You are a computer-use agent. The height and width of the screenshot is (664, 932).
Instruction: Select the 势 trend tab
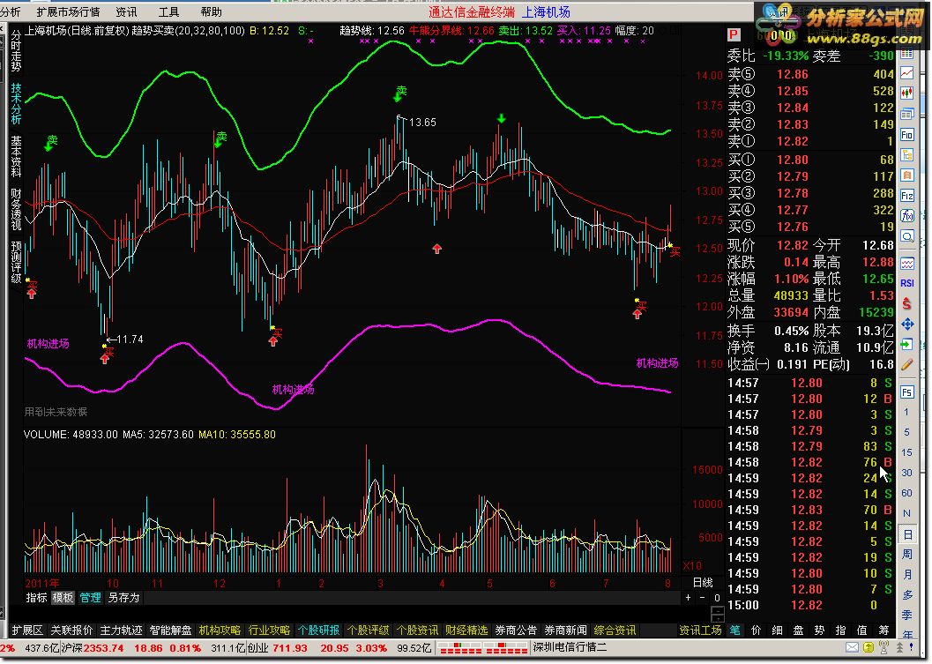pyautogui.click(x=820, y=630)
